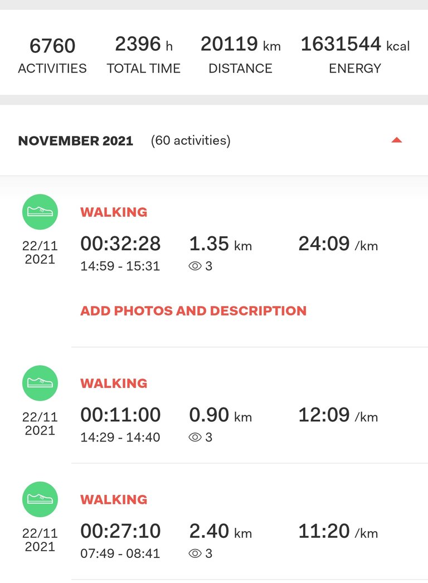Select the 2396 h Total Time stat
This screenshot has width=428, height=583.
coord(144,55)
